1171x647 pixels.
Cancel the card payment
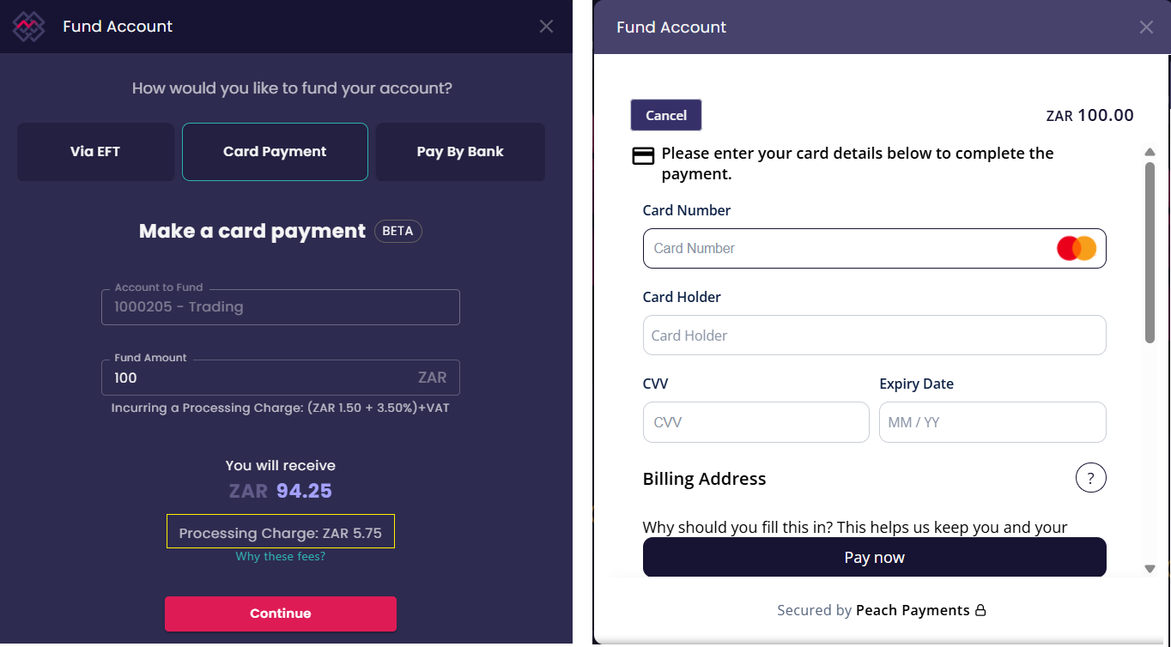pyautogui.click(x=665, y=115)
